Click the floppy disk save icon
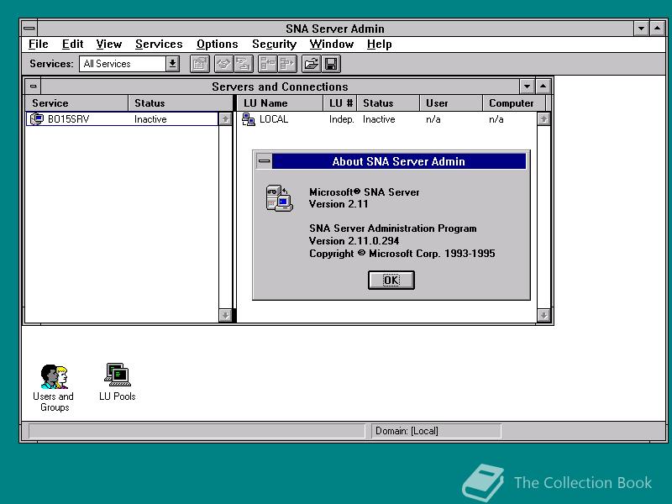 [331, 65]
